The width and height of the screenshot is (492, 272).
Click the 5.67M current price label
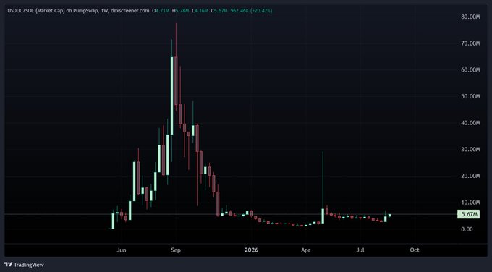468,214
